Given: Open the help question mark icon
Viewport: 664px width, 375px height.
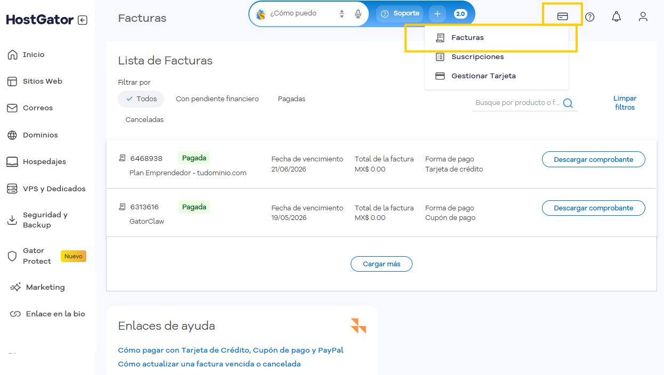Looking at the screenshot, I should pos(589,17).
